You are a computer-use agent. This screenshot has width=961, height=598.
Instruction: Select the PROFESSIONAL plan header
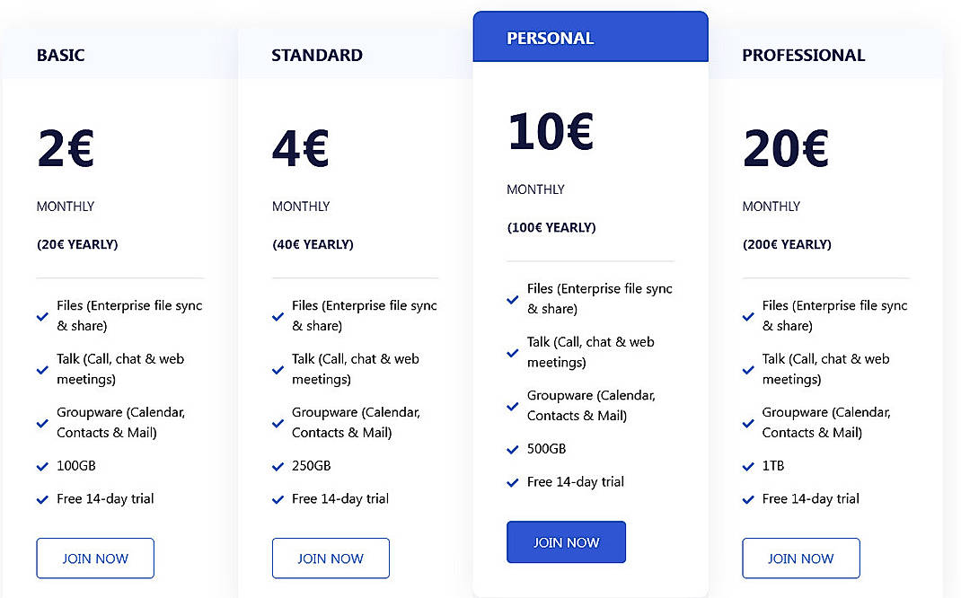(804, 55)
